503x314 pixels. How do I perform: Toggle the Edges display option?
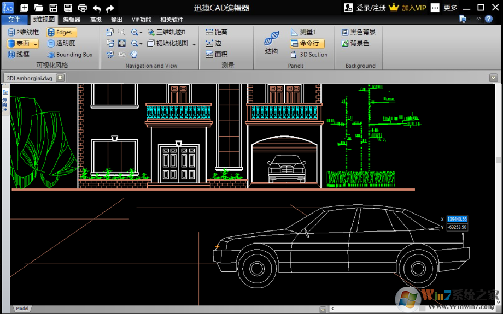61,32
